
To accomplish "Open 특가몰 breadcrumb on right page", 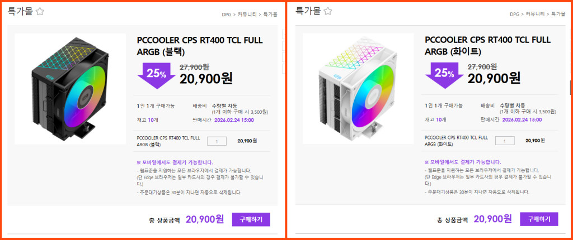I will (558, 15).
